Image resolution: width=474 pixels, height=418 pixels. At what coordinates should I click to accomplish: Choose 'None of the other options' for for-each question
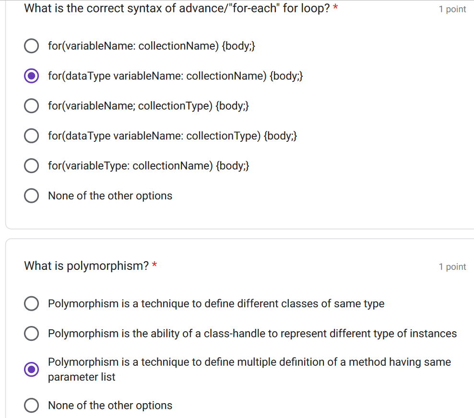(x=31, y=196)
